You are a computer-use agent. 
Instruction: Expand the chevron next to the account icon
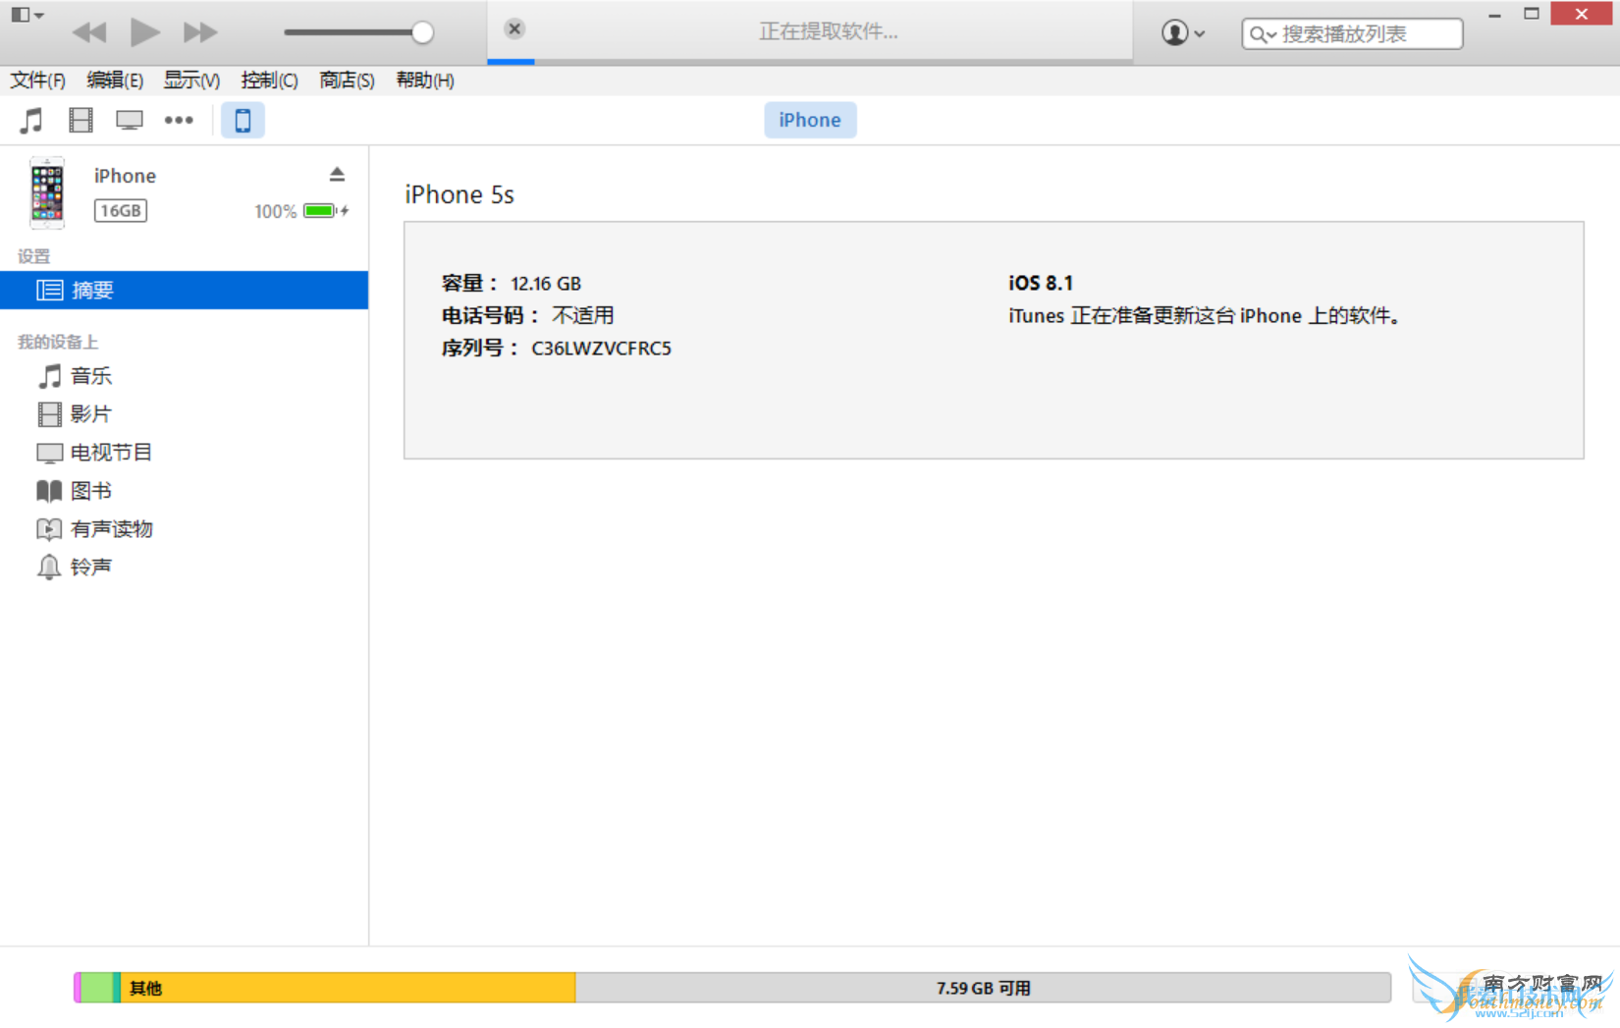[x=1198, y=33]
